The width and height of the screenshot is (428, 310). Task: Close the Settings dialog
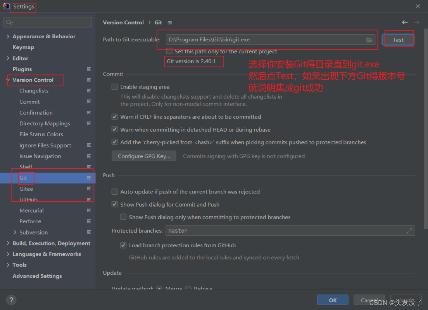(x=418, y=6)
